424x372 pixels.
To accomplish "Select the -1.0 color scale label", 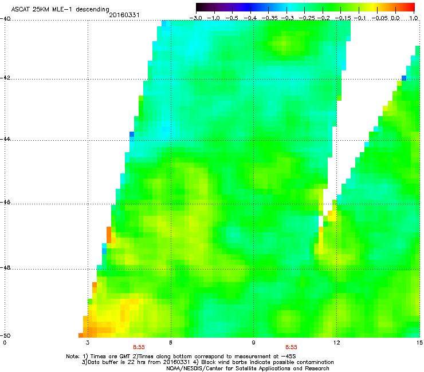I will click(x=214, y=18).
